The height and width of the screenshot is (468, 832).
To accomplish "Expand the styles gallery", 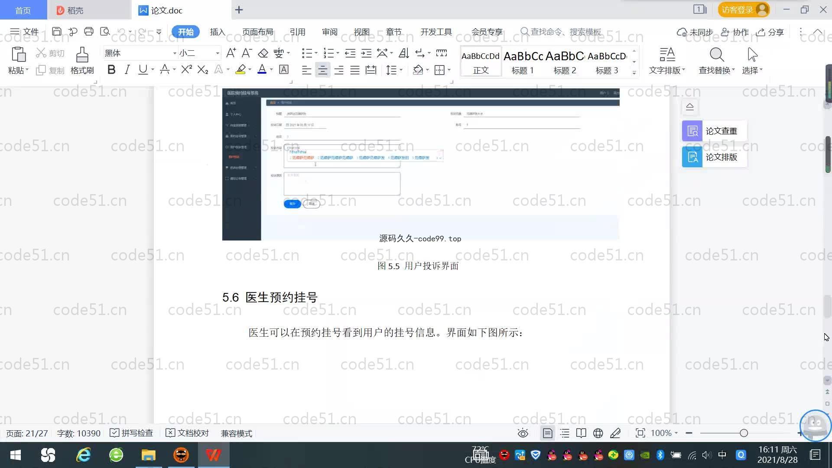I will [634, 72].
